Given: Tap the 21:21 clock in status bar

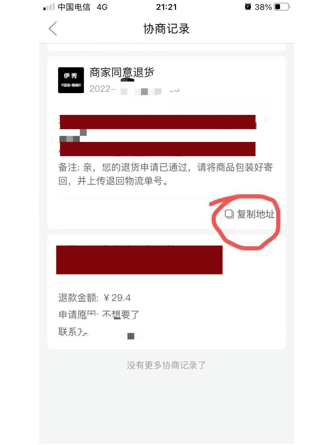Looking at the screenshot, I should pos(167,7).
